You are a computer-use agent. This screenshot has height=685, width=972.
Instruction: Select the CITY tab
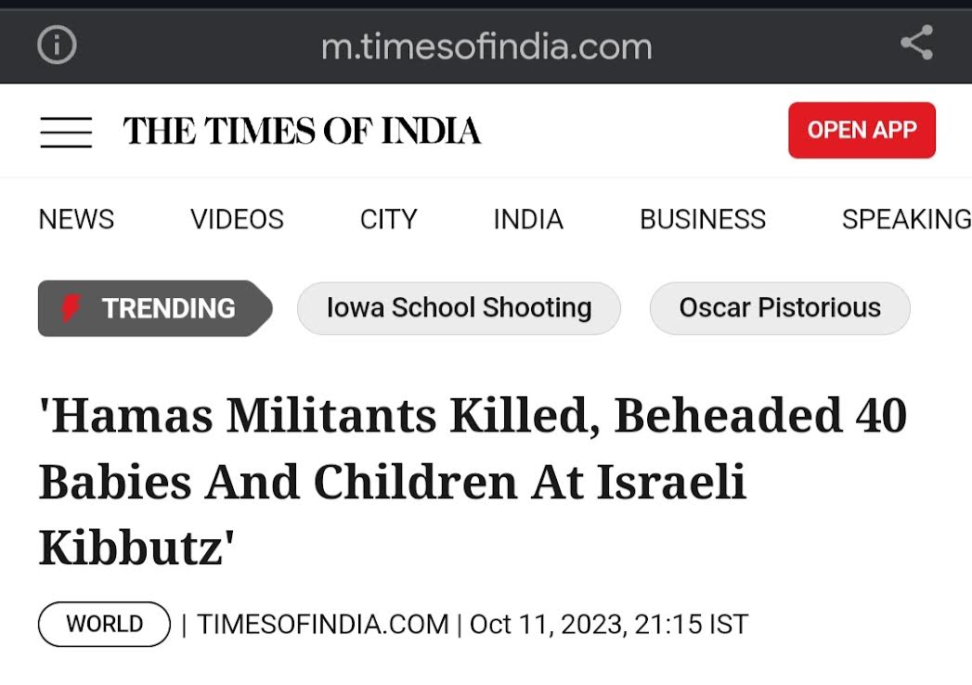click(x=389, y=219)
